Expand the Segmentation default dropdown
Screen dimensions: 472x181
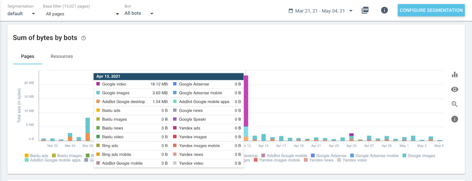pos(21,13)
